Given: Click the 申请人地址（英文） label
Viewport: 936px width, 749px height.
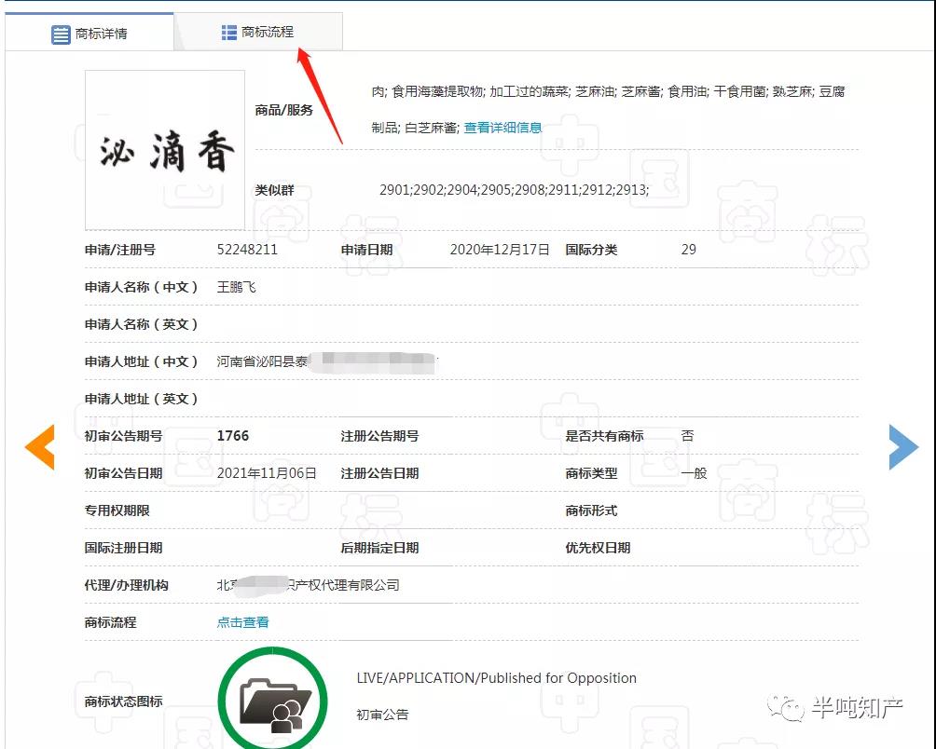Looking at the screenshot, I should pos(141,399).
